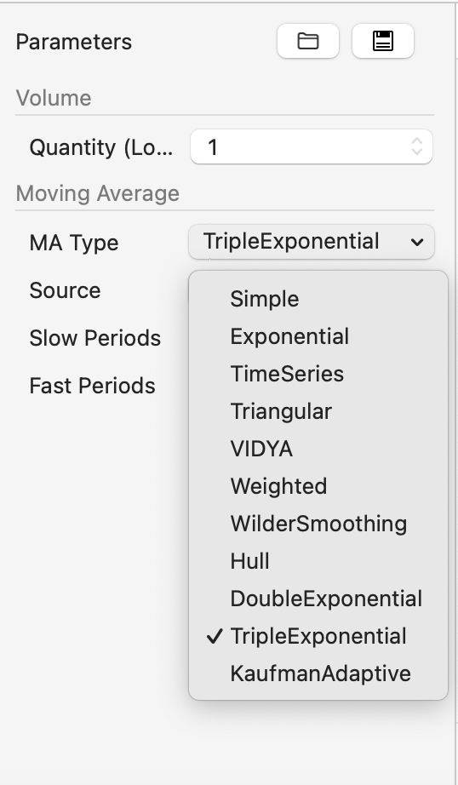Choose KaufmanAdaptive from the list

coord(318,673)
